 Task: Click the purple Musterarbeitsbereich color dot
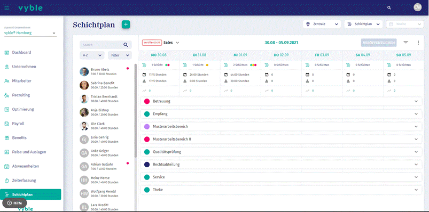coord(146,127)
